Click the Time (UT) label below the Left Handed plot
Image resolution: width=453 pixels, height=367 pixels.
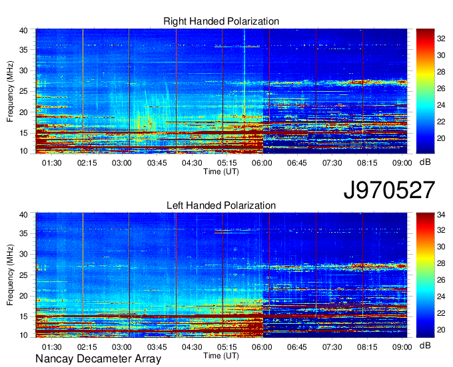221,356
